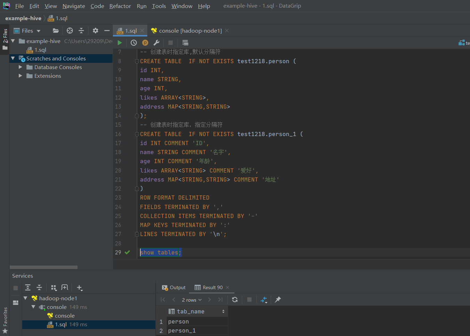470x336 pixels.
Task: Collapse hadoop-node1 service node
Action: (25, 298)
